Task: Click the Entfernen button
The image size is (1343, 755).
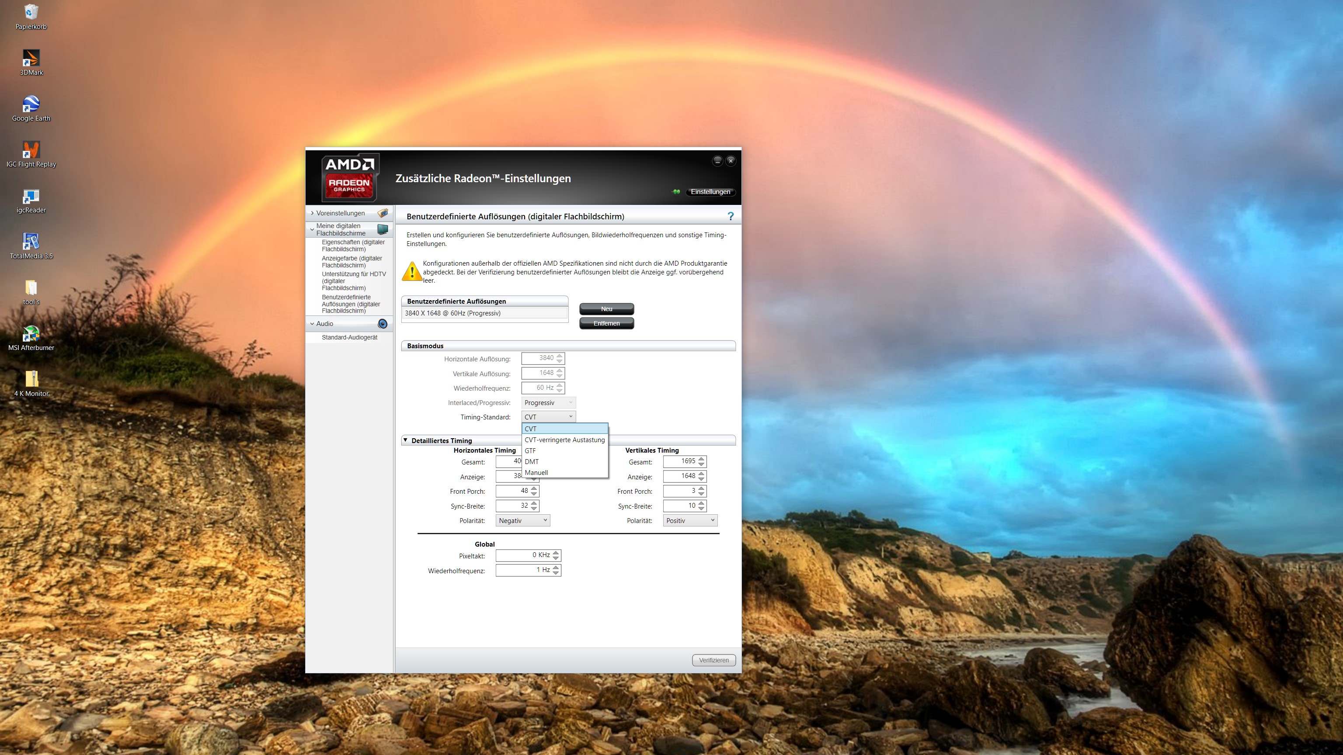Action: [x=606, y=324]
